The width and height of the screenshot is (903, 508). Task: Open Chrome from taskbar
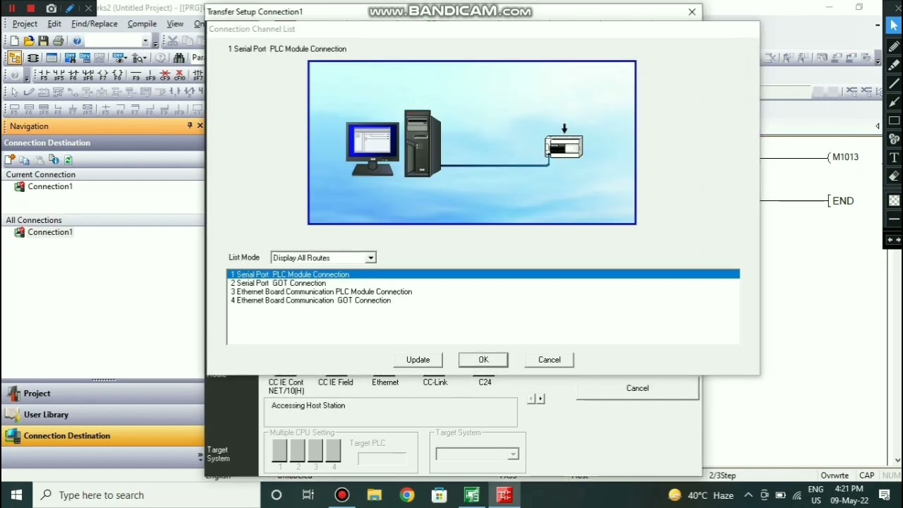407,495
